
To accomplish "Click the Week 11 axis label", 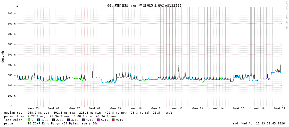I will tap(156, 108).
